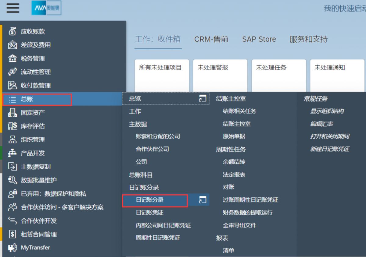This screenshot has height=257, width=366.
Task: Open the 余额结转 periodic task
Action: [x=234, y=162]
